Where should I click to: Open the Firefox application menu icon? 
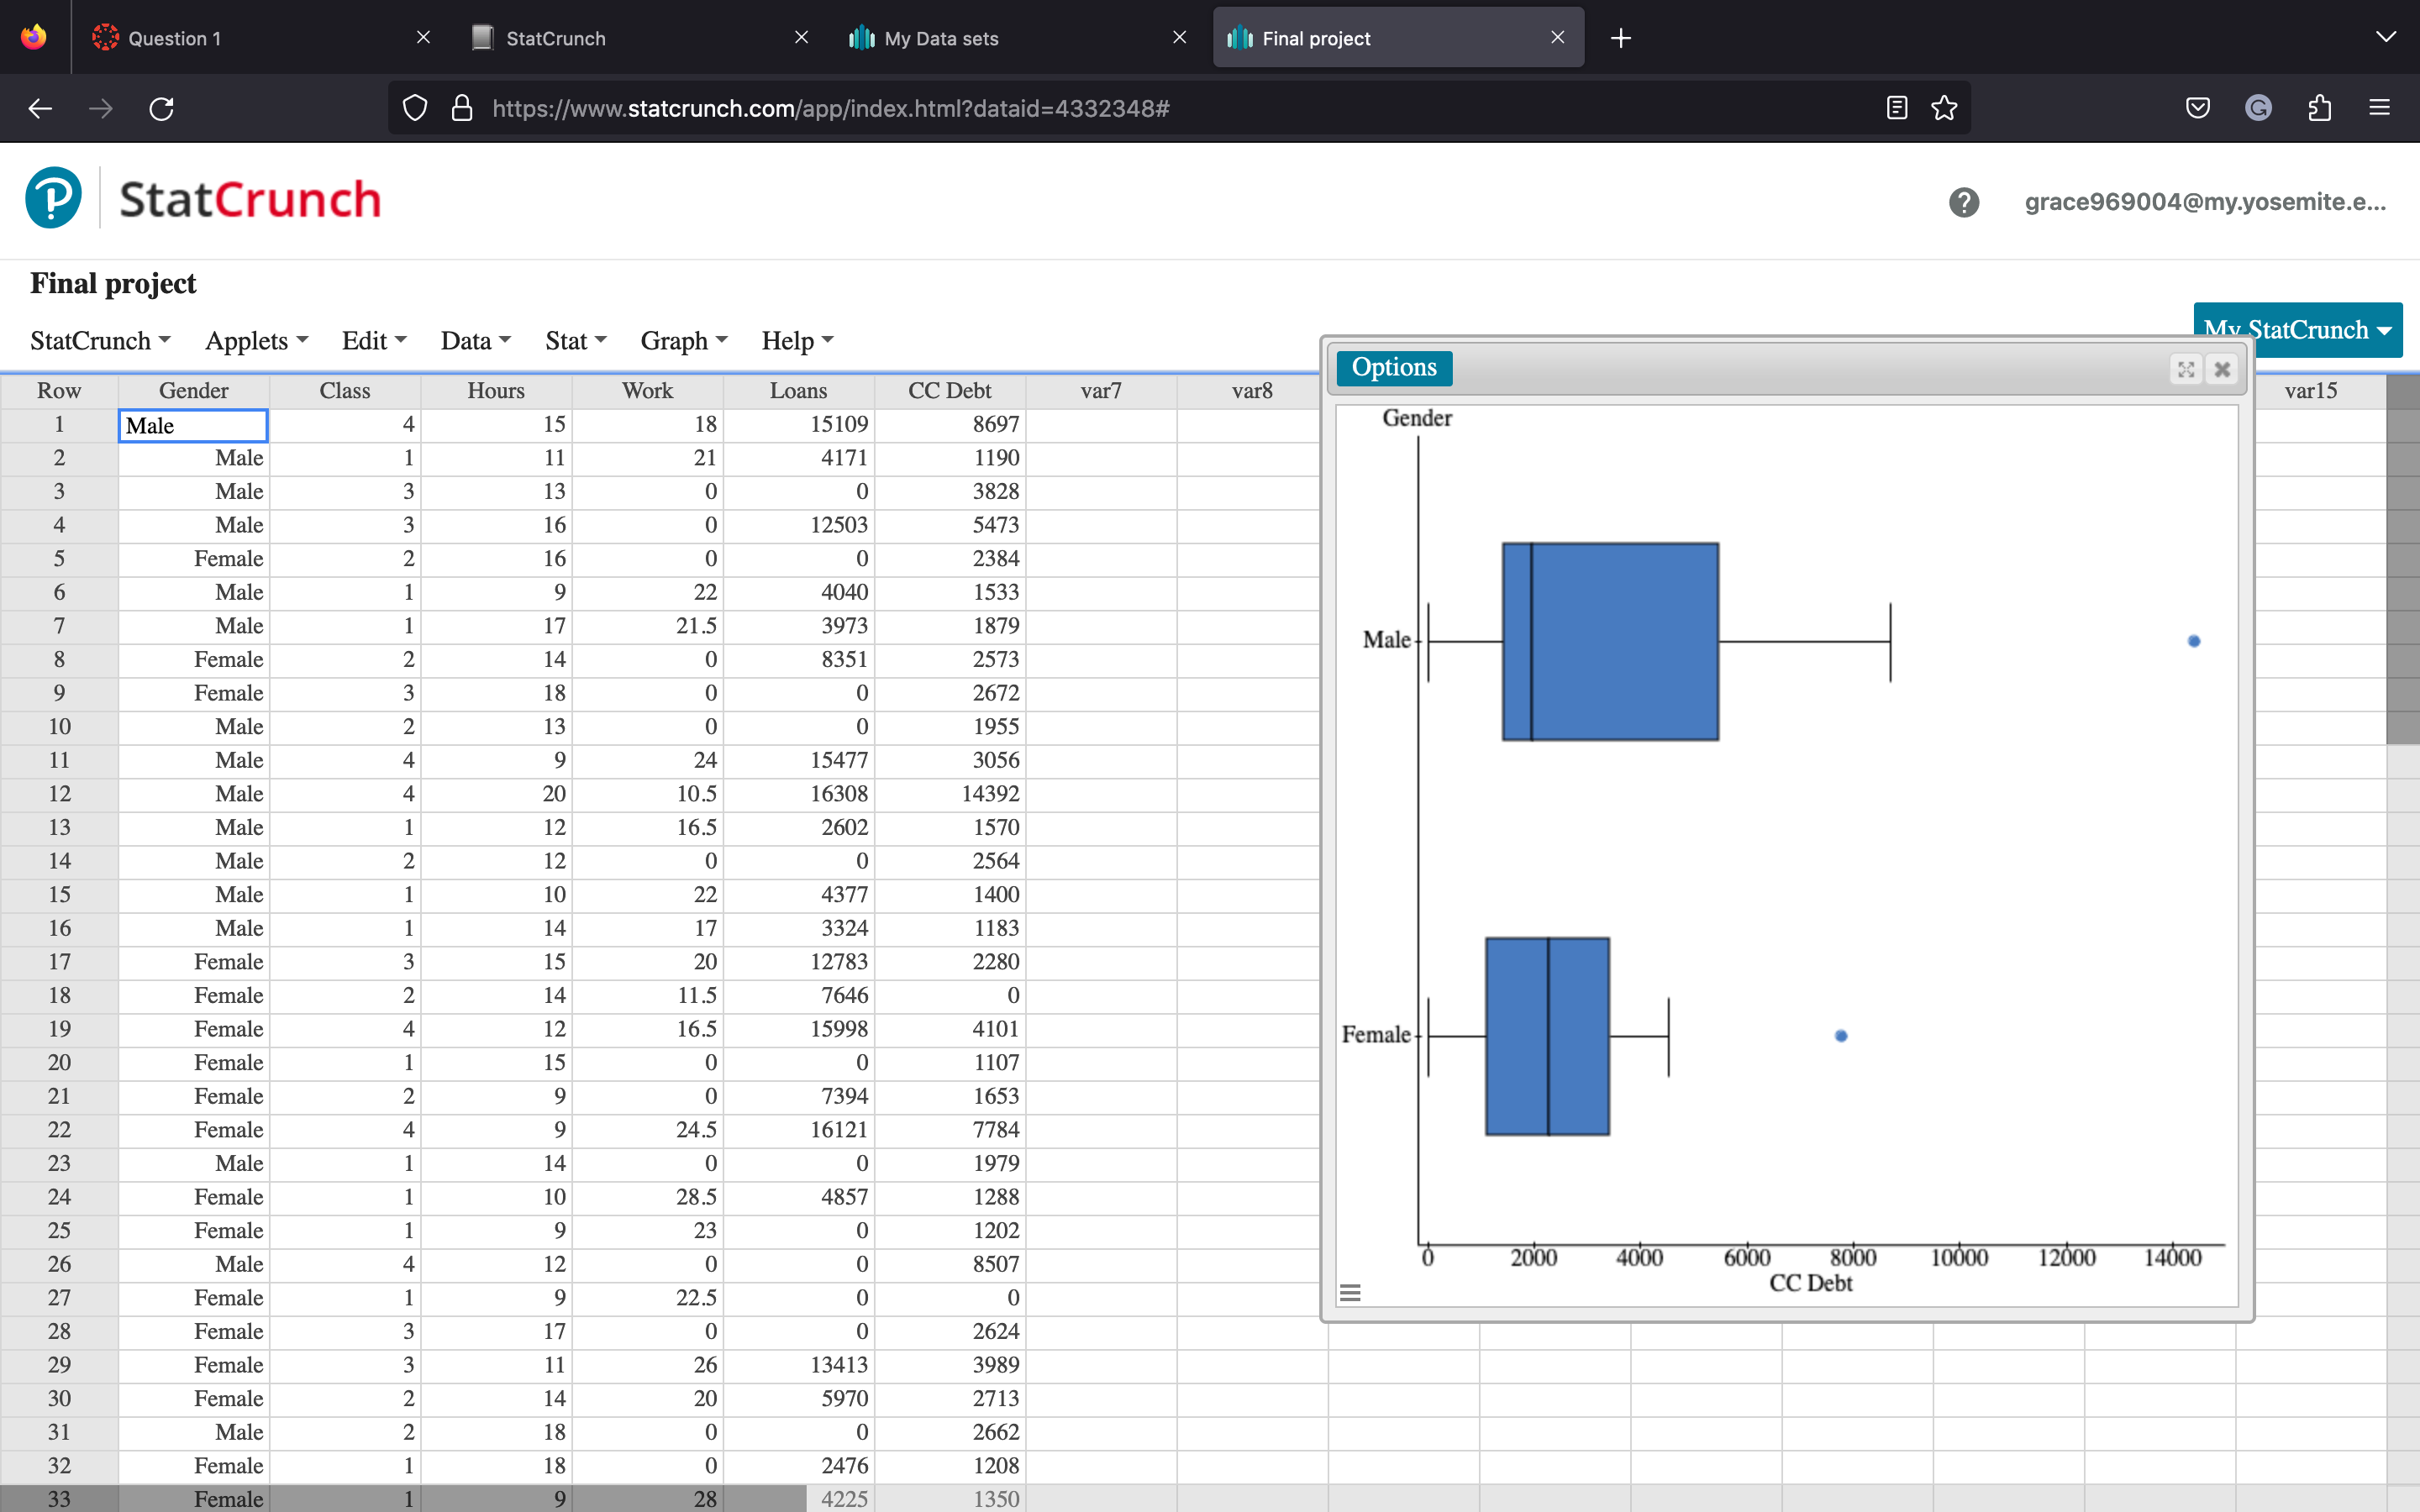coord(2379,108)
